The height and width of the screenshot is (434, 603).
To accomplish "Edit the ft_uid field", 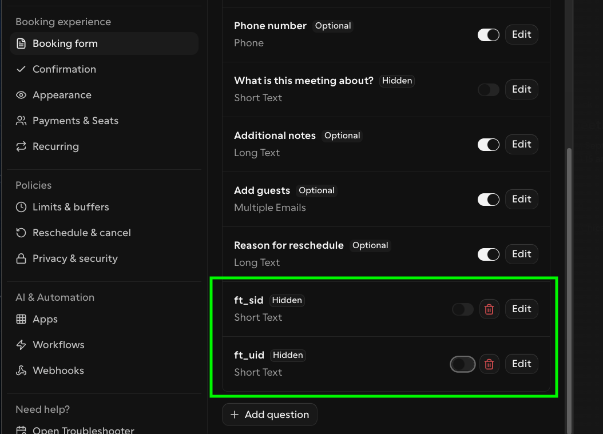I will [521, 364].
